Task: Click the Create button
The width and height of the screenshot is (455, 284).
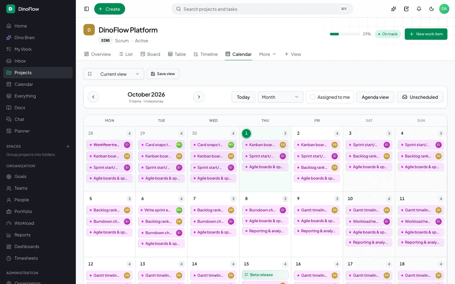Action: (109, 9)
